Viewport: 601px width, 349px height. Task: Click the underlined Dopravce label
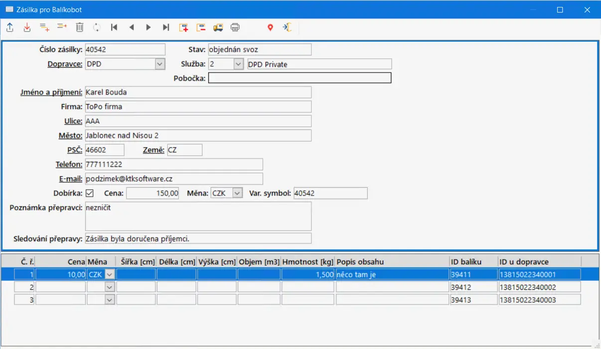pos(65,64)
